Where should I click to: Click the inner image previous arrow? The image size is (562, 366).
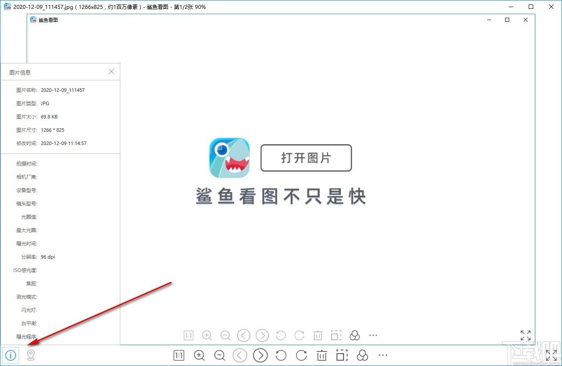pos(244,335)
